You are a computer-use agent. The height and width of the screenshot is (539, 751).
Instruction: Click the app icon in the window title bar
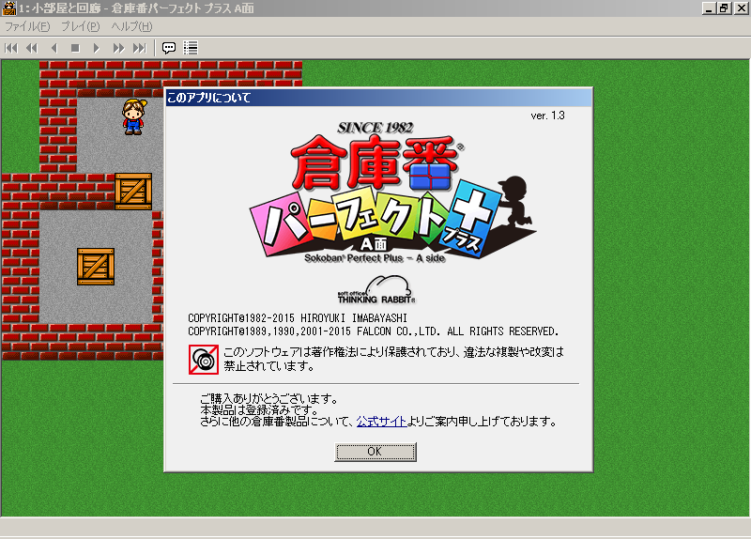point(8,8)
